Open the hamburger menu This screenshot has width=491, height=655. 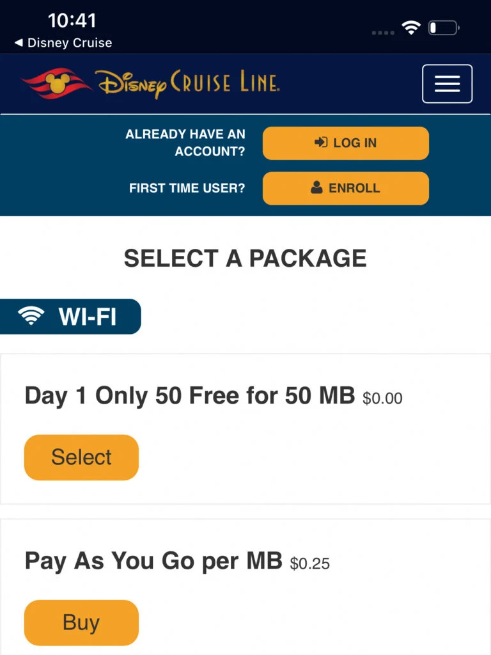[x=447, y=84]
